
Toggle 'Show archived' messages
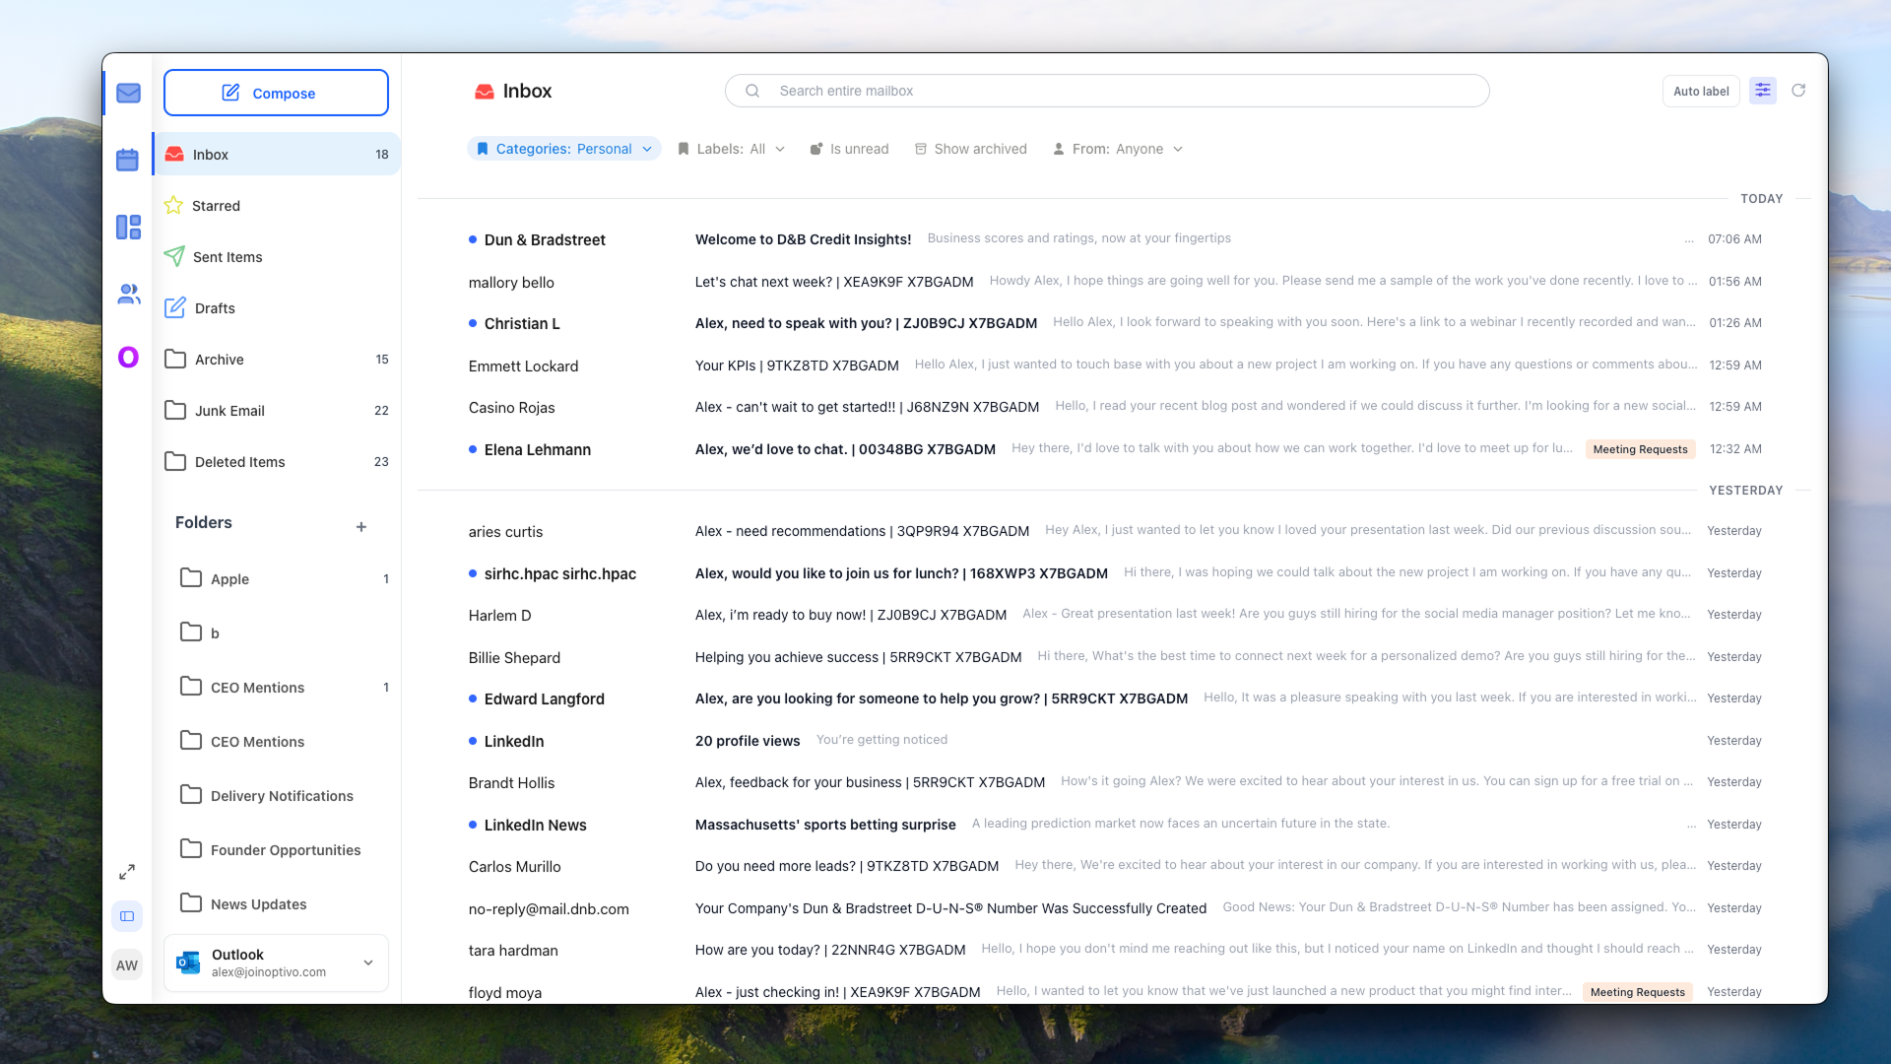pyautogui.click(x=970, y=149)
